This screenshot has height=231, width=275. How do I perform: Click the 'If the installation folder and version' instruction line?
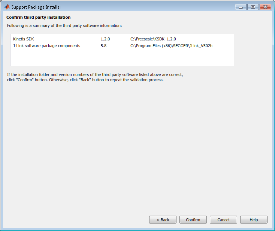pos(95,75)
